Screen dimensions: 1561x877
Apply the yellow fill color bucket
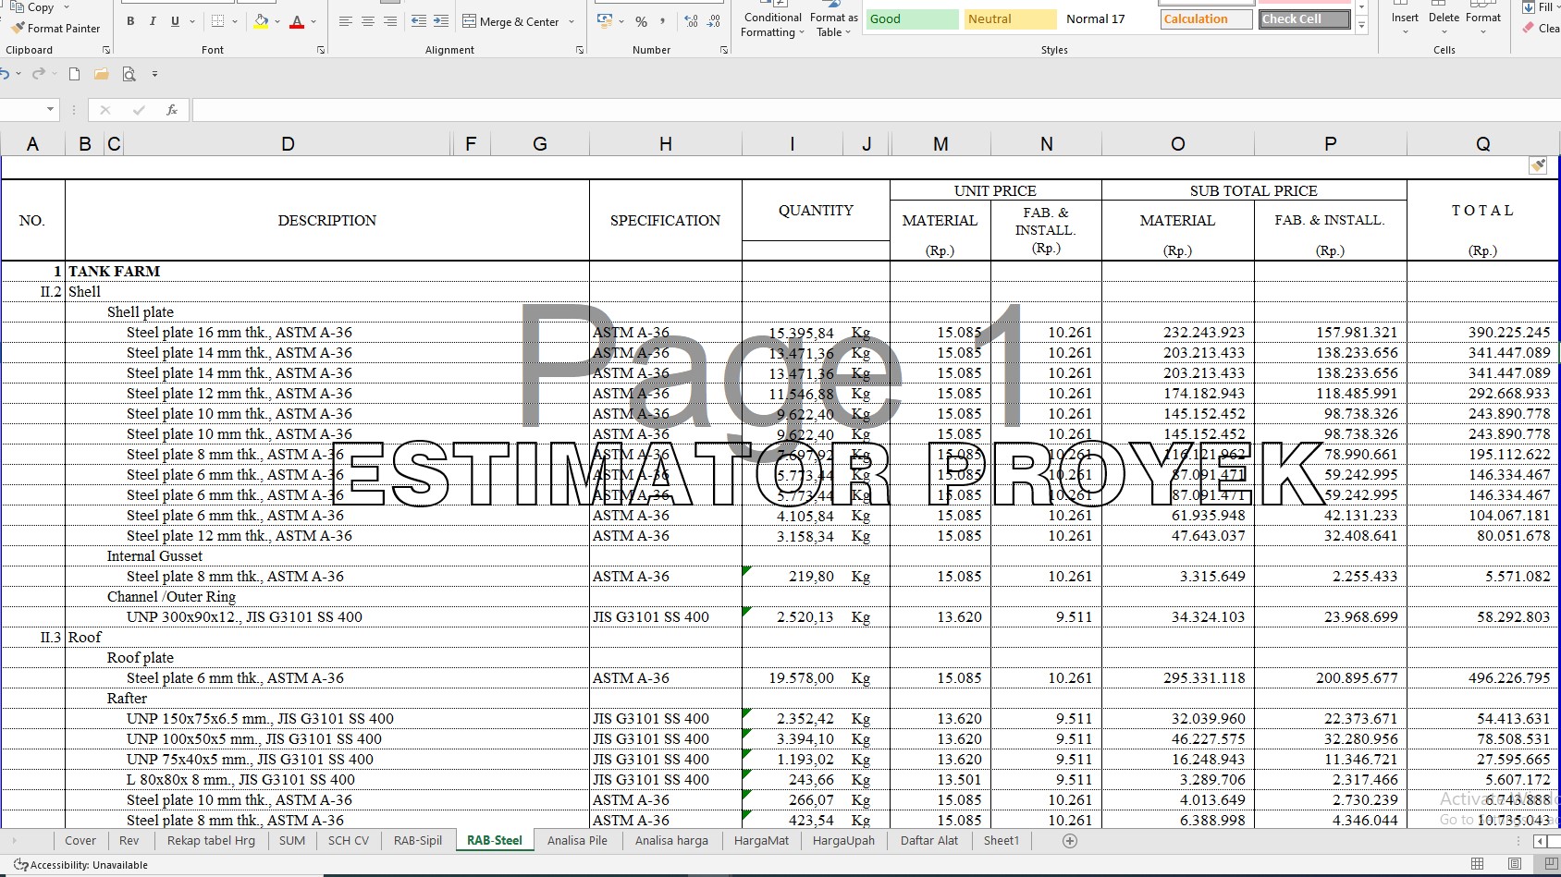tap(261, 21)
